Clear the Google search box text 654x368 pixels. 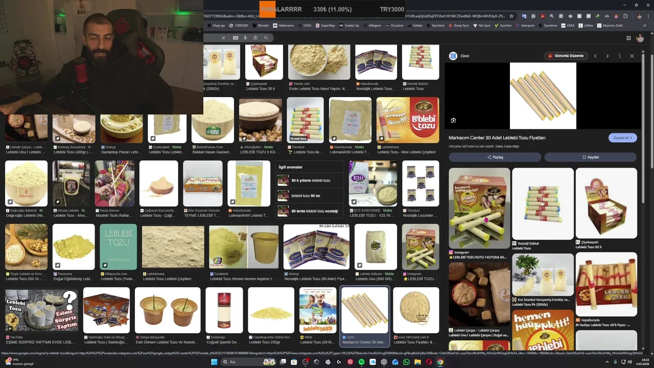pyautogui.click(x=223, y=38)
